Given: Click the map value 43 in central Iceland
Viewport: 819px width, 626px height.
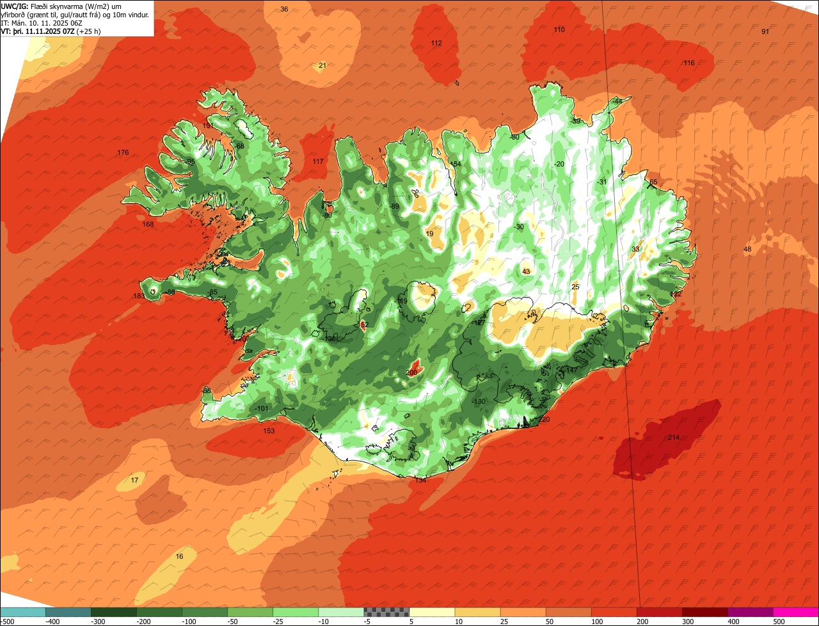Looking at the screenshot, I should point(527,272).
